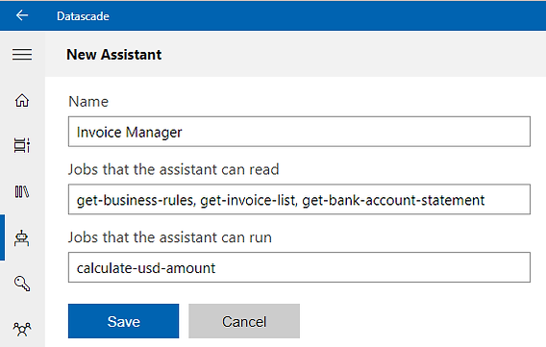Image resolution: width=546 pixels, height=347 pixels.
Task: Click the 'Jobs that the assistant can run' label
Action: [x=170, y=237]
